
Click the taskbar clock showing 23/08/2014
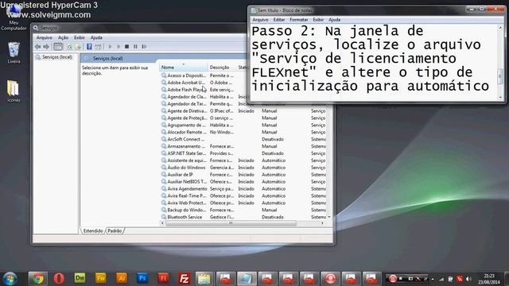(x=489, y=279)
